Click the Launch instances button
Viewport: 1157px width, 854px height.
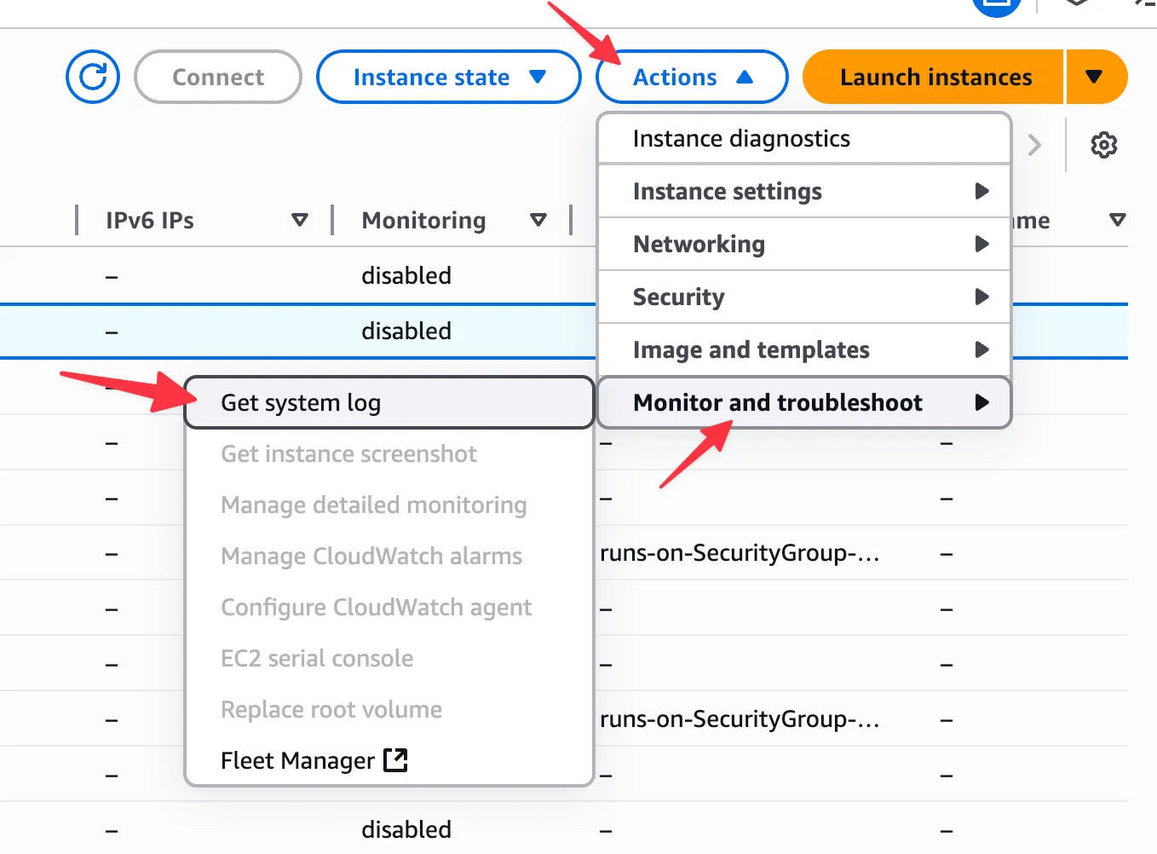point(935,77)
